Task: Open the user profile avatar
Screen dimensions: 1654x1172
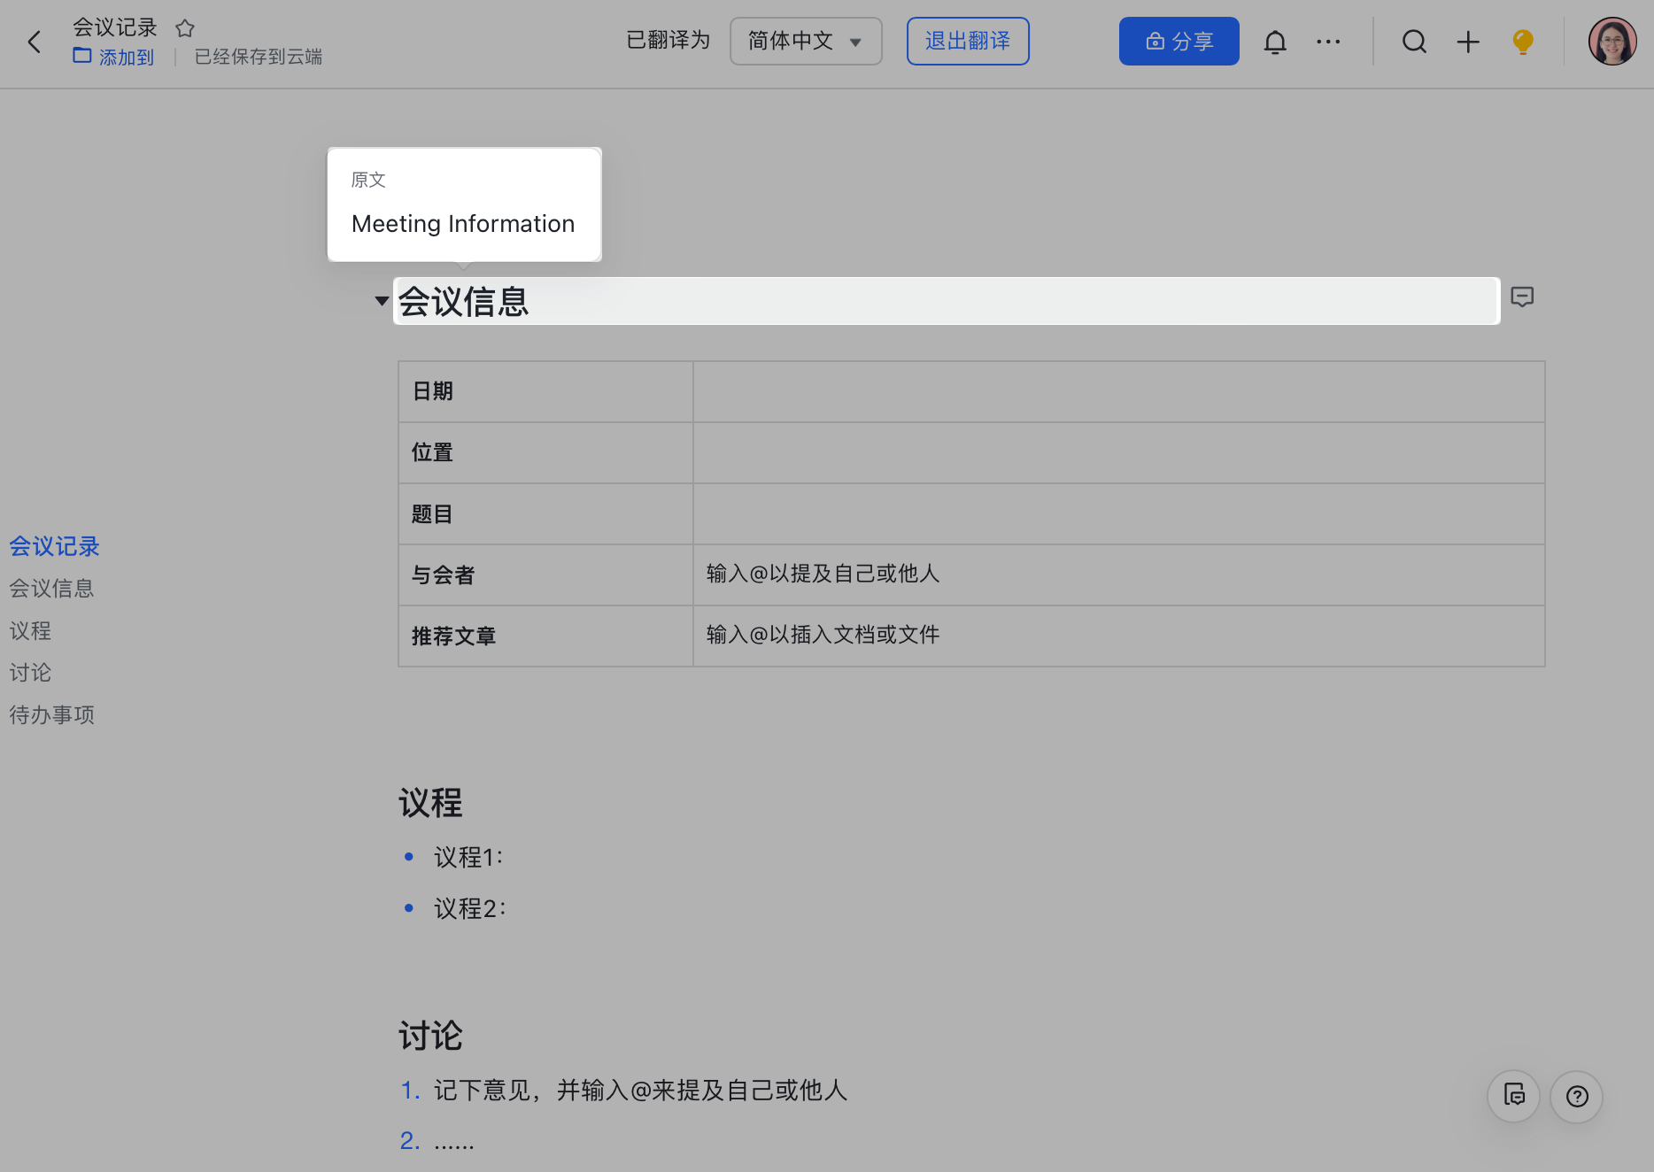Action: point(1611,42)
